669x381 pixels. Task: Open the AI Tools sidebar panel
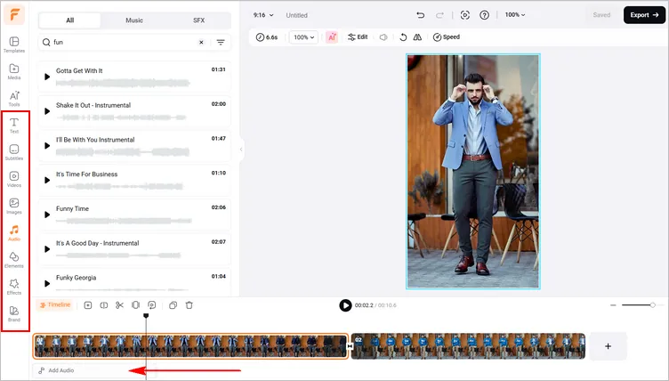(14, 99)
